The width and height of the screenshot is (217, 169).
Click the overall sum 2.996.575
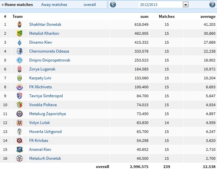pyautogui.click(x=139, y=167)
